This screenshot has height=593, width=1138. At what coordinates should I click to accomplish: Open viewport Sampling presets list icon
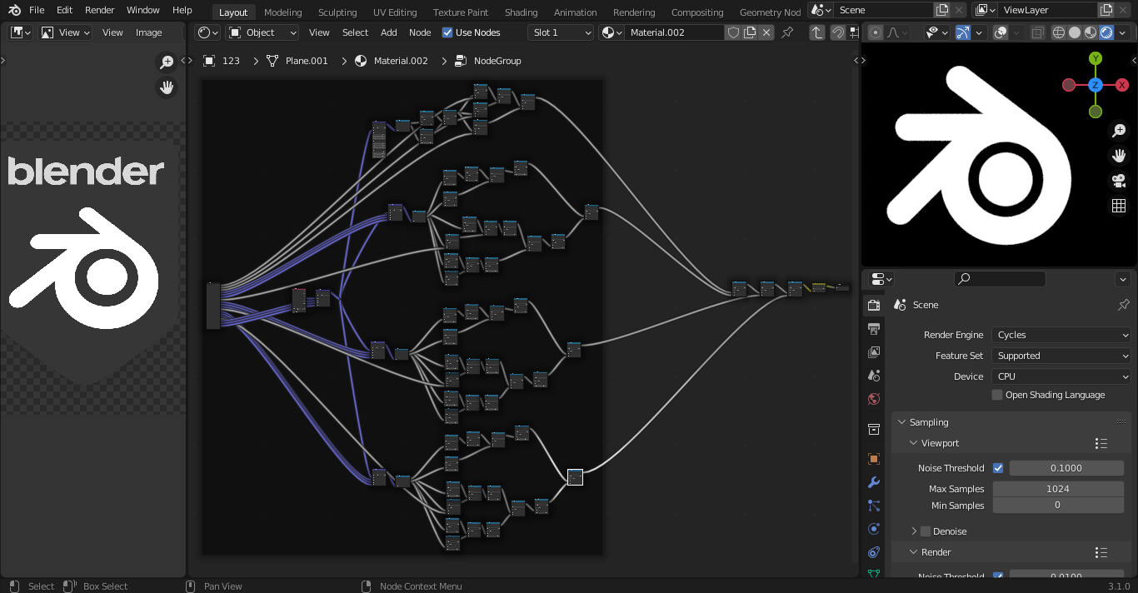(x=1101, y=443)
